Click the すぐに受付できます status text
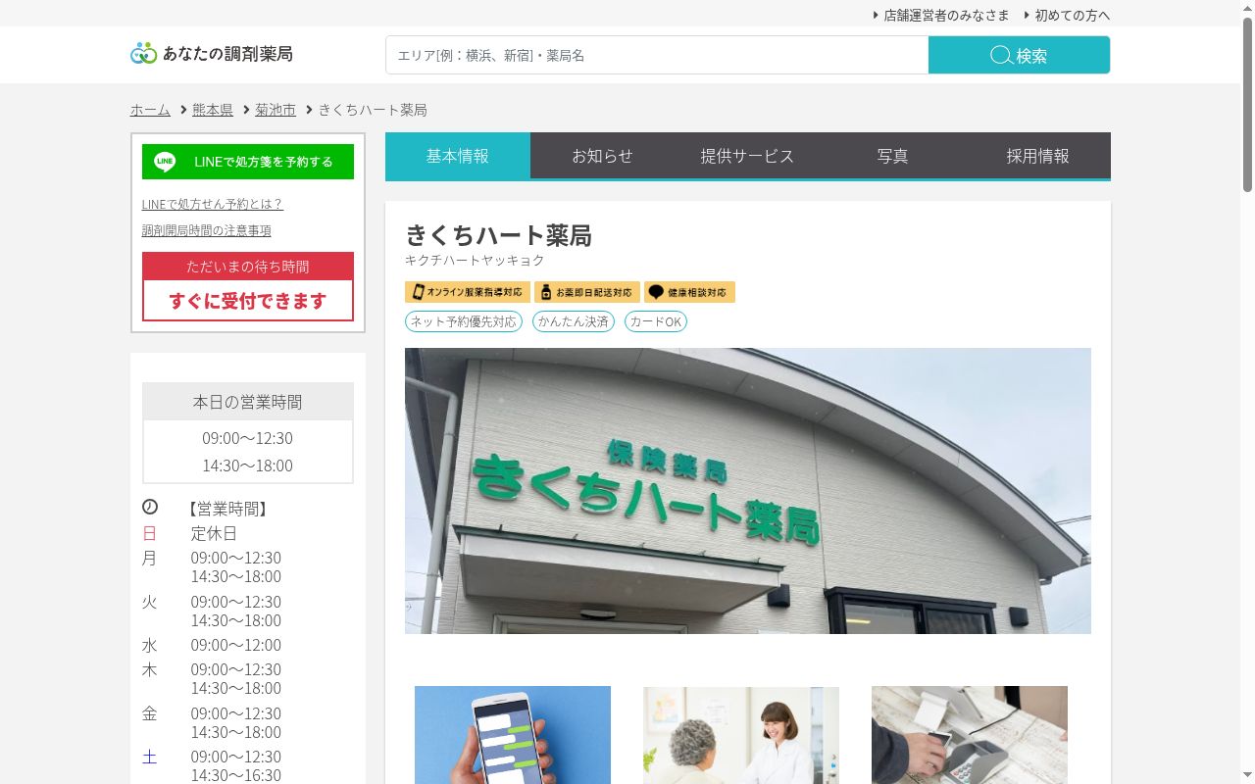This screenshot has height=784, width=1255. (x=248, y=301)
